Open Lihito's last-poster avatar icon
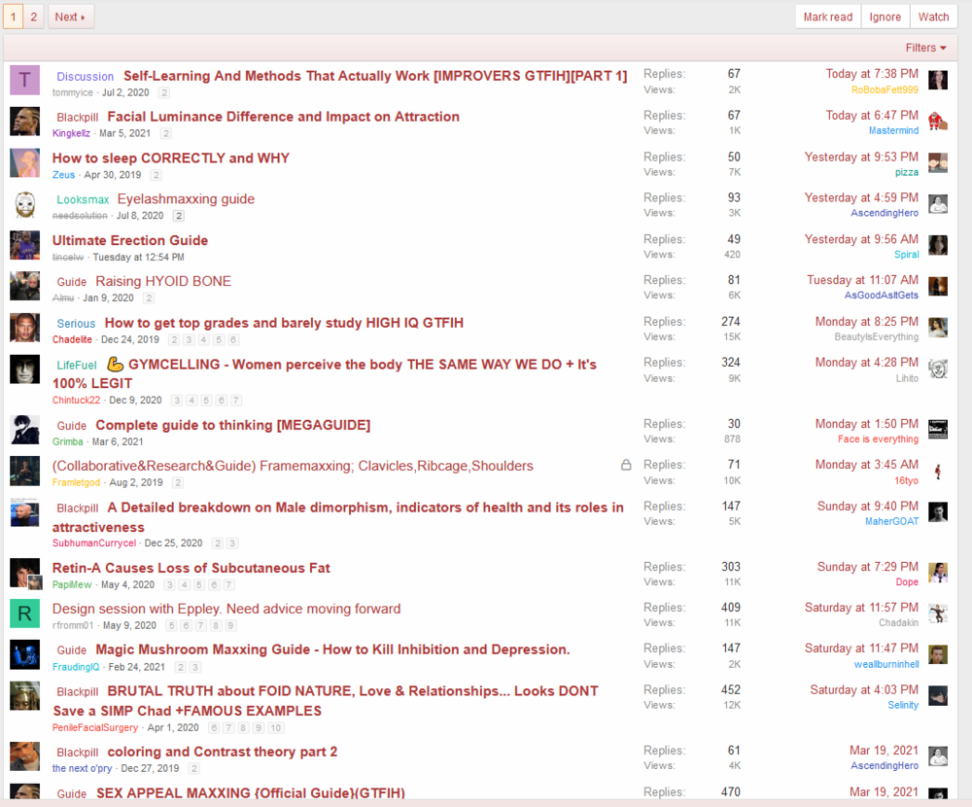The width and height of the screenshot is (972, 807). (x=938, y=368)
